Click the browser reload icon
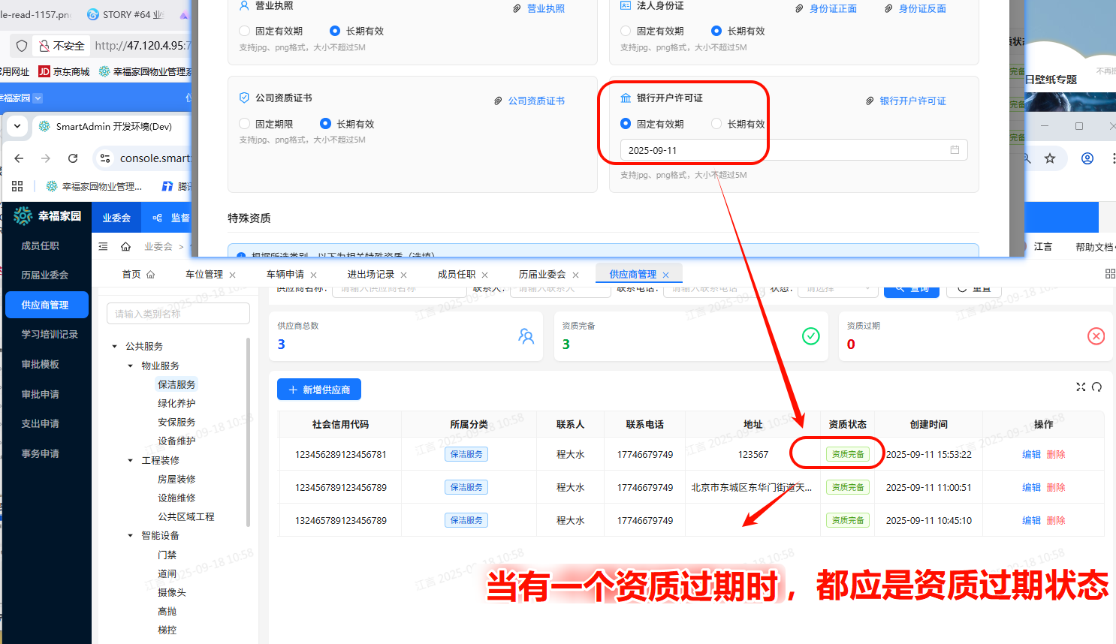Viewport: 1116px width, 644px height. (73, 158)
